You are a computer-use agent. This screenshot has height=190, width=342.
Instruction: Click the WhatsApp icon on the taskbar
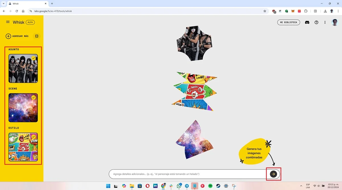pyautogui.click(x=179, y=186)
